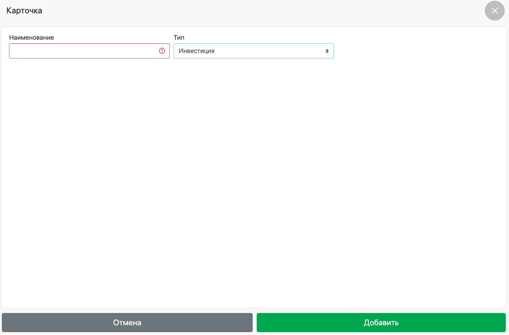This screenshot has height=335, width=509.
Task: Focus the Наименование text field
Action: [x=83, y=51]
